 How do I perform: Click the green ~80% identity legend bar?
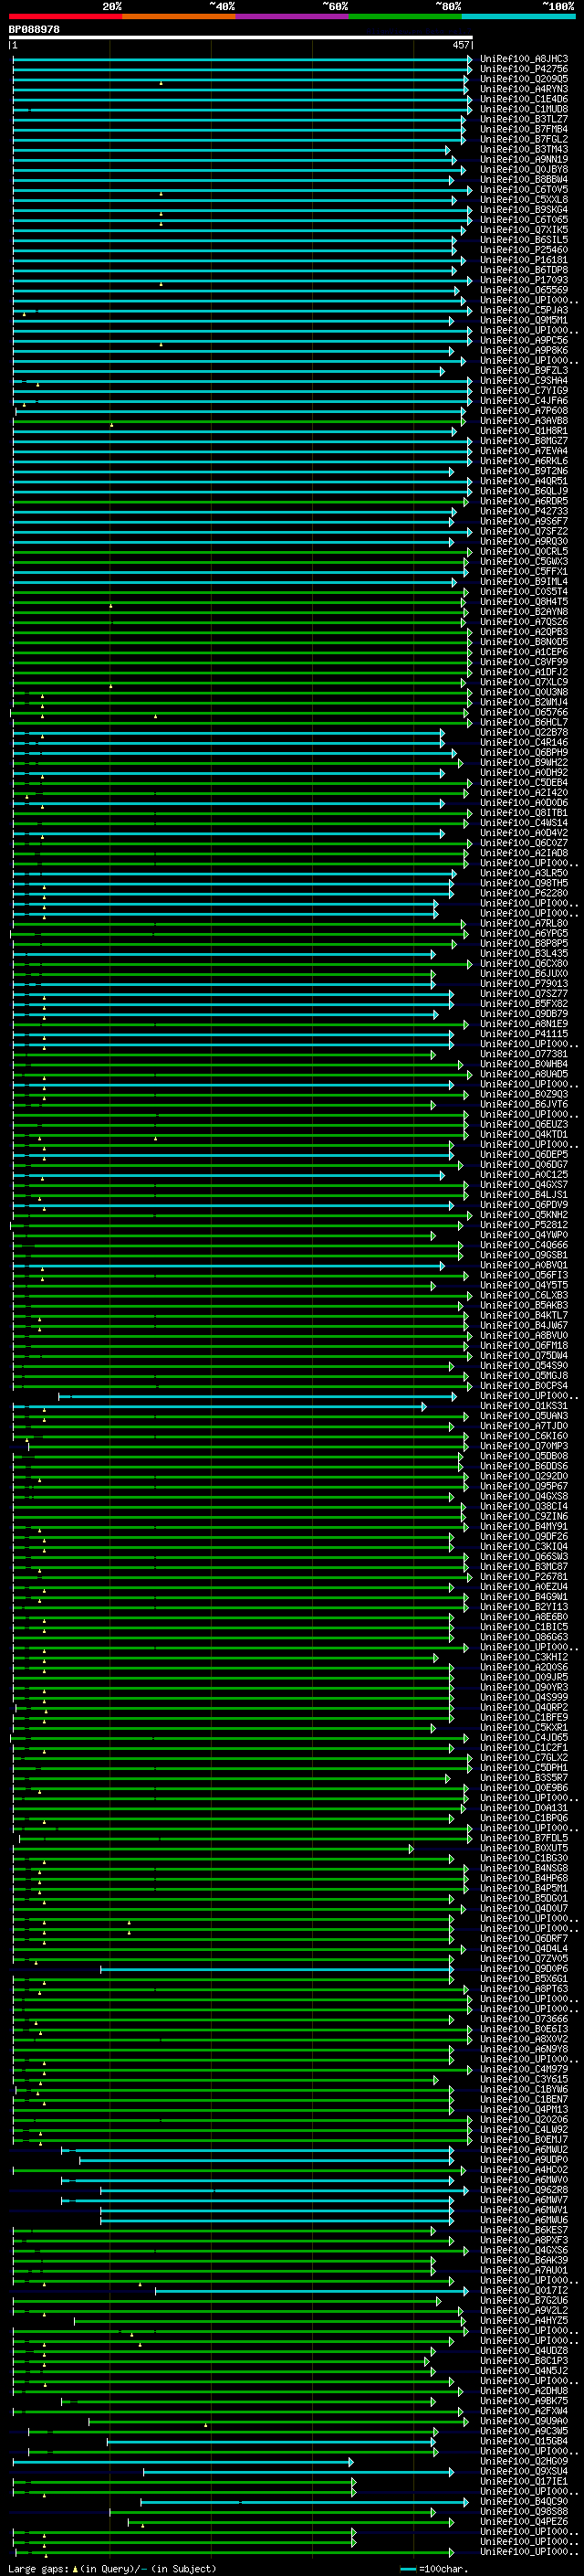[x=405, y=16]
